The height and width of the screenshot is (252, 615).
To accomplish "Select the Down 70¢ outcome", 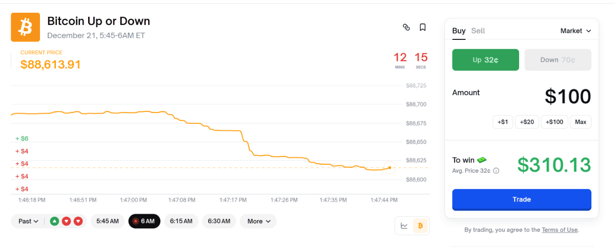I will pos(558,60).
